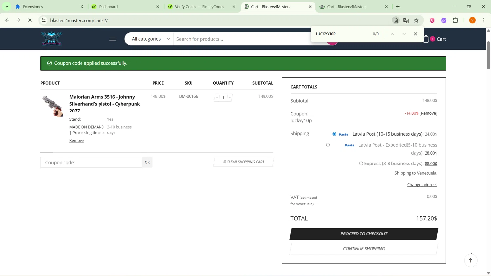Viewport: 491px width, 276px height.
Task: Click scrollbar down arrow
Action: click(x=488, y=273)
